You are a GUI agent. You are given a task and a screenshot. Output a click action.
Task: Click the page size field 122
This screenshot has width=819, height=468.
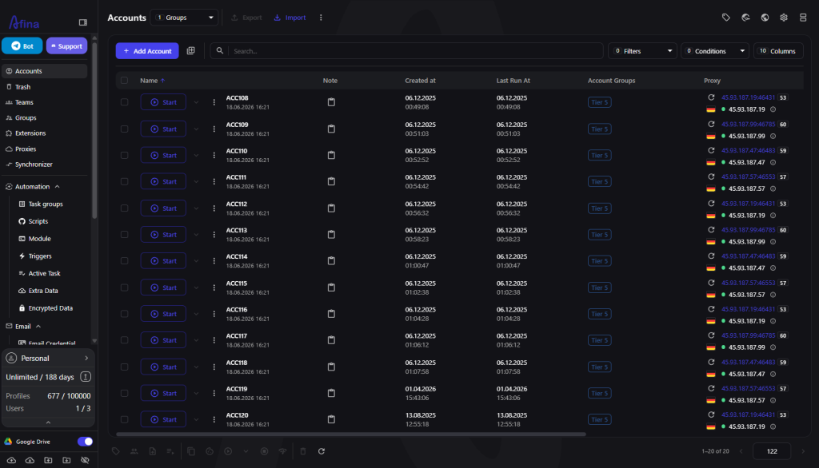772,451
